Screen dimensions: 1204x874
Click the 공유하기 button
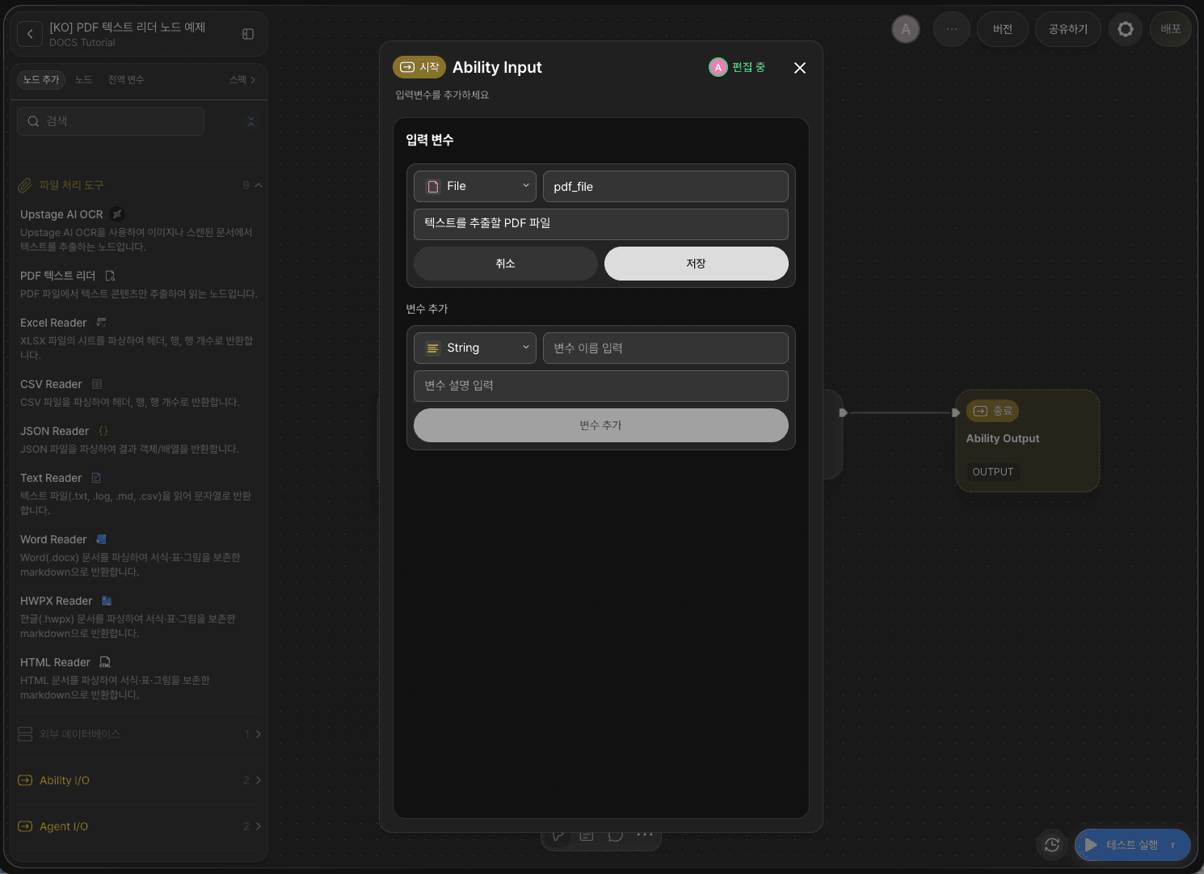pos(1068,29)
